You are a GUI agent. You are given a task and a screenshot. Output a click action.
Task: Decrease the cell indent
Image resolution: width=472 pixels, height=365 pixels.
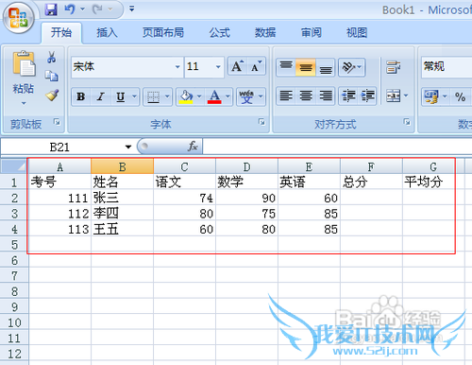coord(348,96)
